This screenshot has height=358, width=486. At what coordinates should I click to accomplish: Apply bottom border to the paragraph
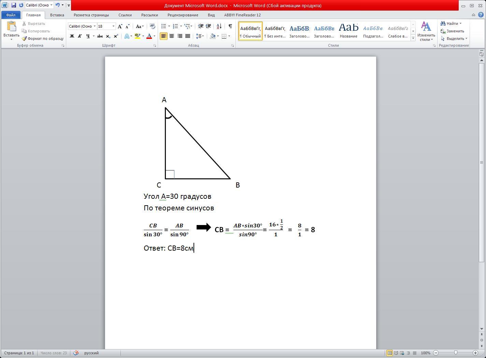224,36
